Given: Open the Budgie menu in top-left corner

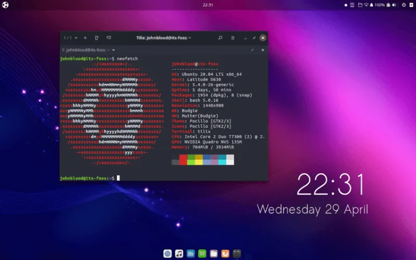Looking at the screenshot, I should [x=6, y=5].
